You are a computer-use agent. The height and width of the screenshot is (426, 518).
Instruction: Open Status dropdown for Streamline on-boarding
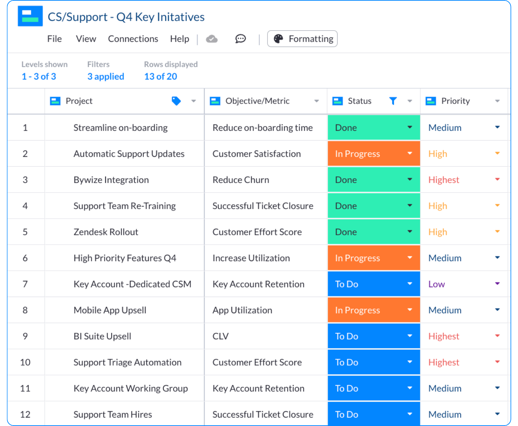click(410, 127)
